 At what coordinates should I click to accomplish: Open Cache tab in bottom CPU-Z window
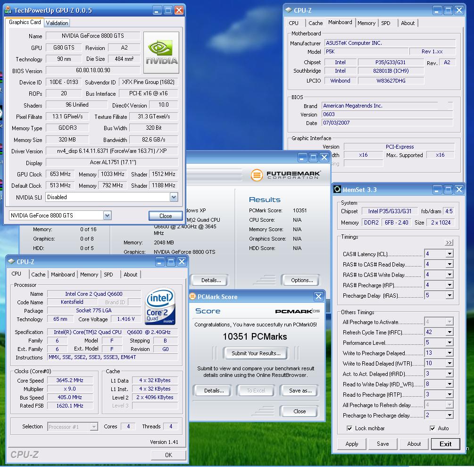38,275
